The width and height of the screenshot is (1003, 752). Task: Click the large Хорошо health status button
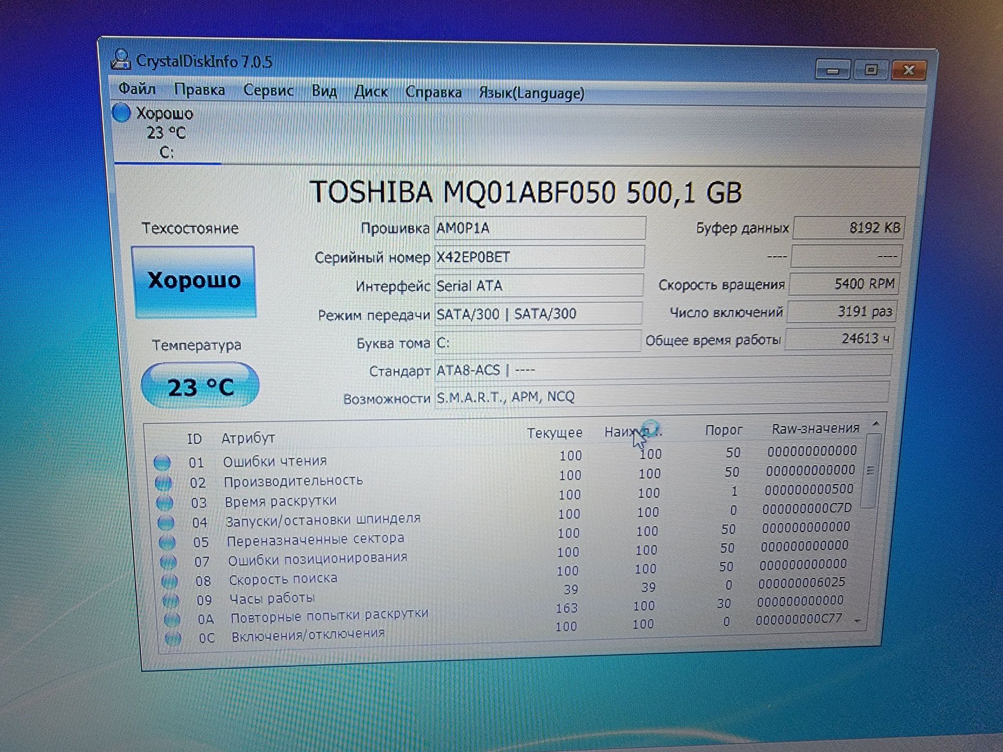194,281
